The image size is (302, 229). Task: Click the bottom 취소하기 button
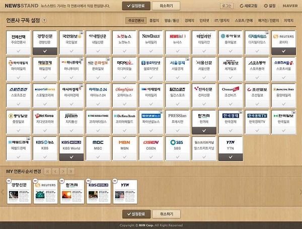tap(166, 214)
